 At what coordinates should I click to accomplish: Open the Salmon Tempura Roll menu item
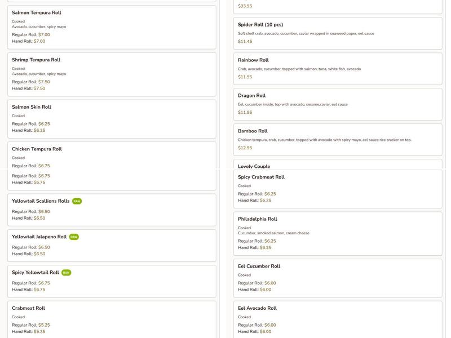click(x=37, y=12)
